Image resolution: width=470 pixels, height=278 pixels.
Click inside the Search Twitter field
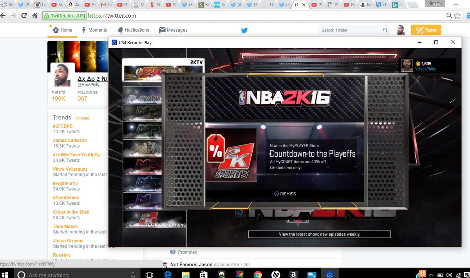coord(351,30)
